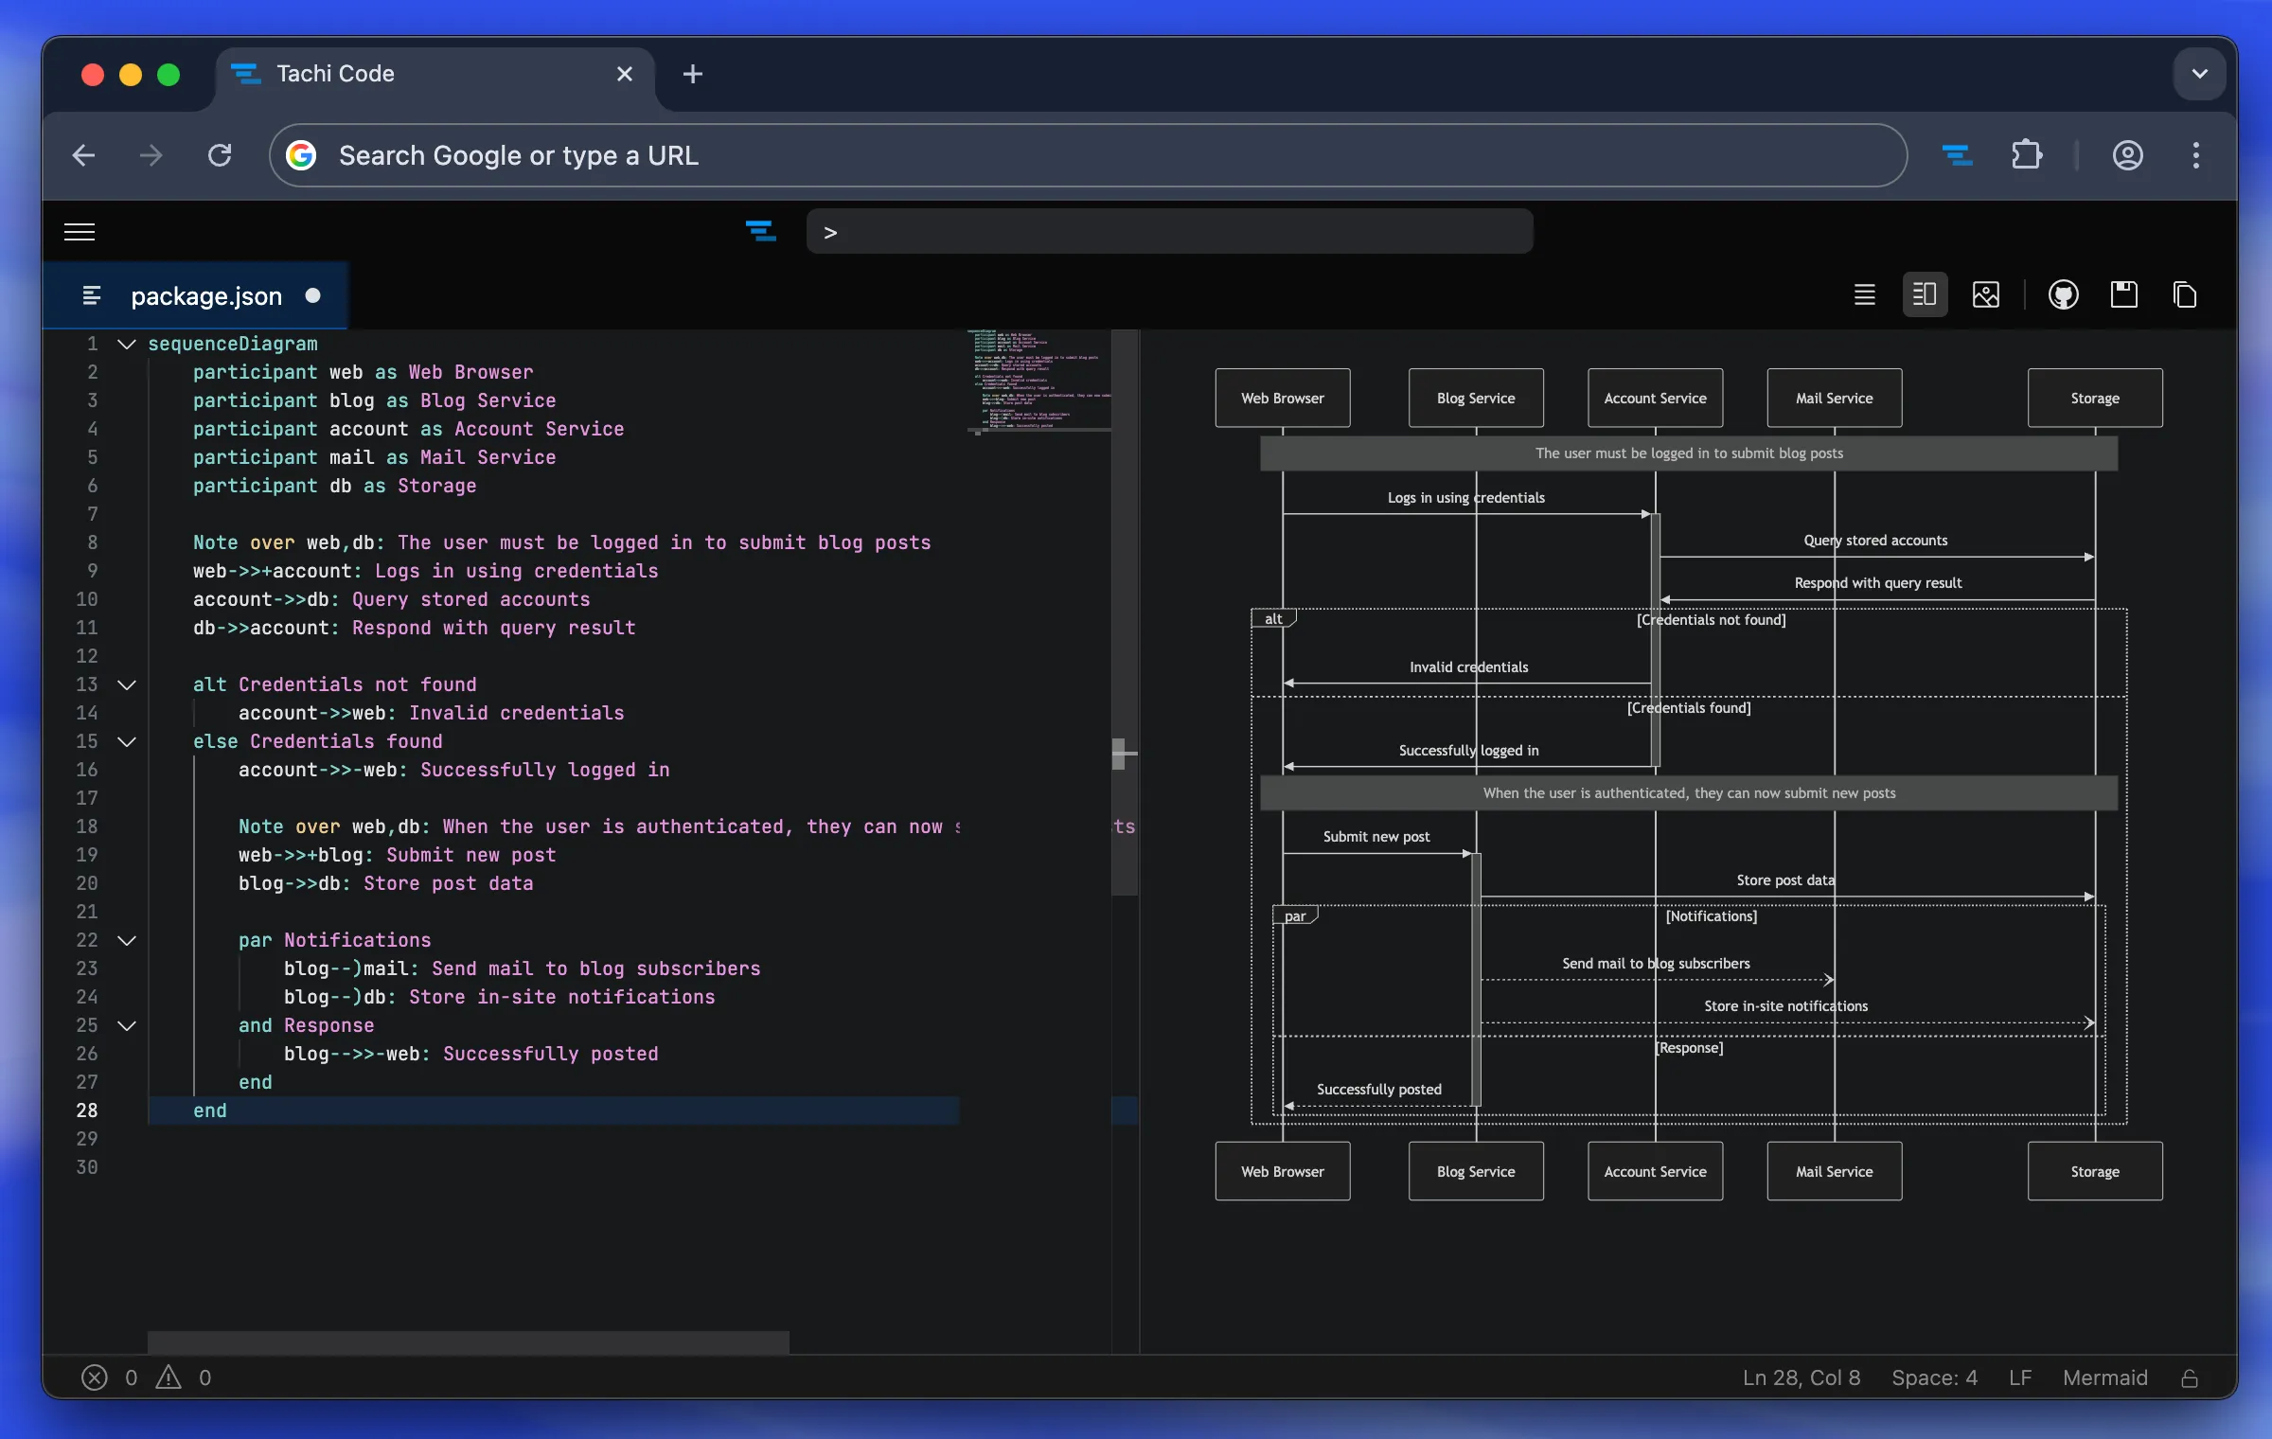This screenshot has width=2272, height=1439.
Task: Click the save file icon
Action: [2123, 295]
